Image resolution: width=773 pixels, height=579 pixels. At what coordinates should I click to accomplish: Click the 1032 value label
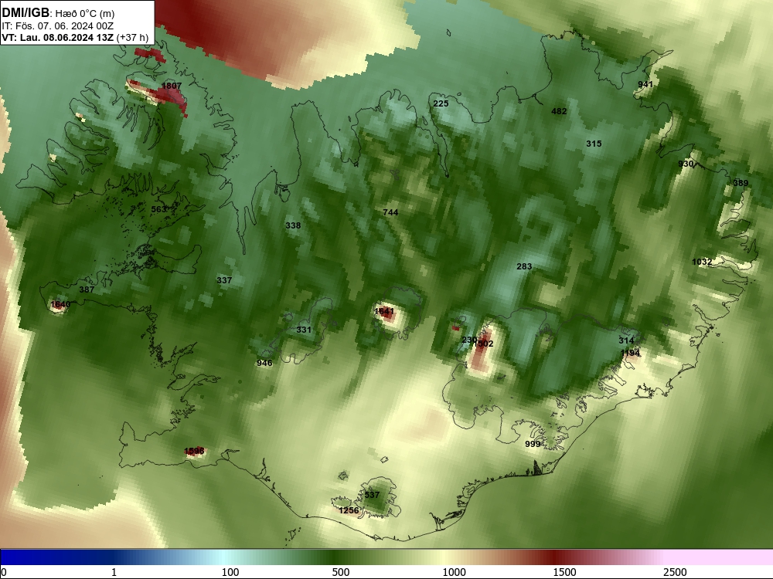tap(702, 262)
